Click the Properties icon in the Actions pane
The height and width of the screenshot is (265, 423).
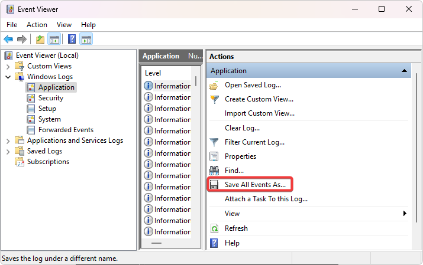pyautogui.click(x=214, y=156)
